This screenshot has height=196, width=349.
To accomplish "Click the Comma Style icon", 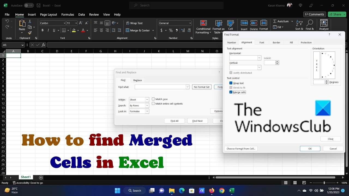I will point(177,30).
